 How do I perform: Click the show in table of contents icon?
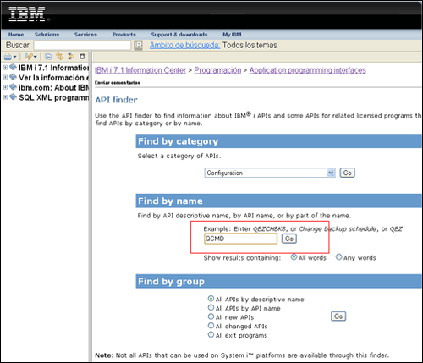click(70, 57)
